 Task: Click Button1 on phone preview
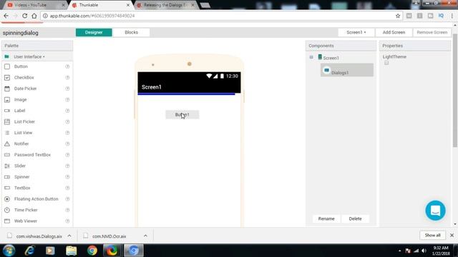tap(182, 114)
